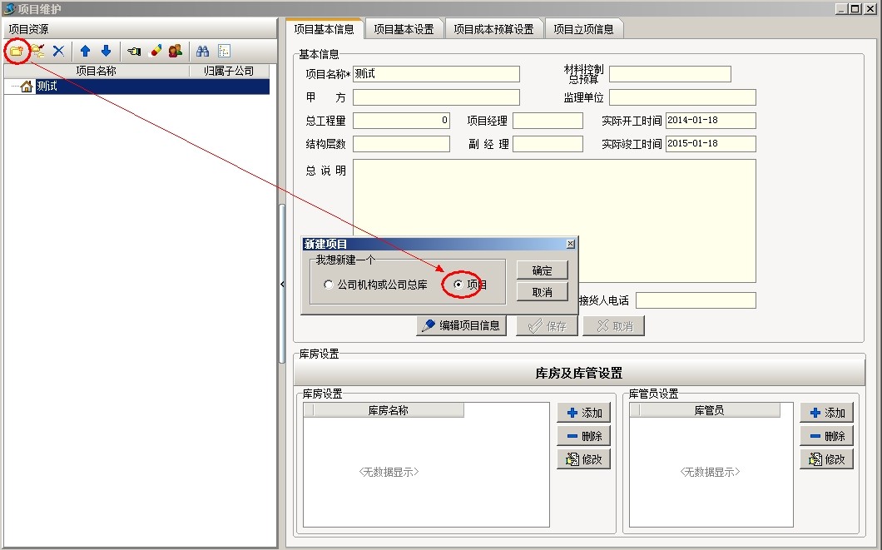Close the 新建项目 dialog with X

[x=570, y=244]
